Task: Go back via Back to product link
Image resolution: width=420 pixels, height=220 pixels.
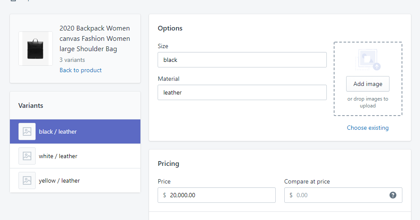Action: click(x=81, y=70)
